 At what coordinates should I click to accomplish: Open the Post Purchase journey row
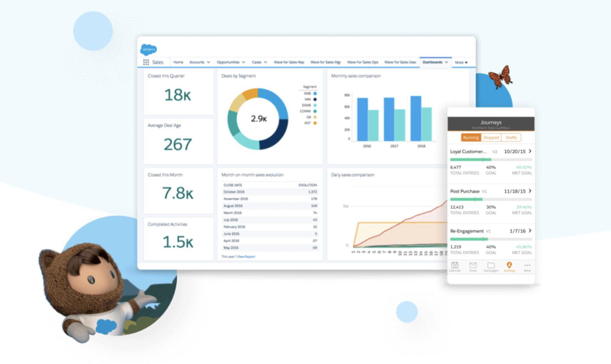point(491,203)
